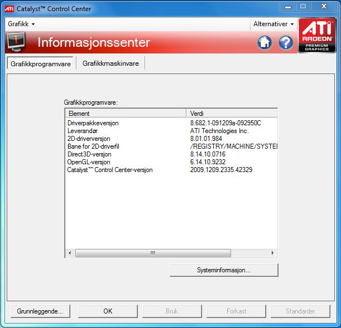This screenshot has width=341, height=328.
Task: Click the Informasjonssenter monitor icon
Action: 16,42
